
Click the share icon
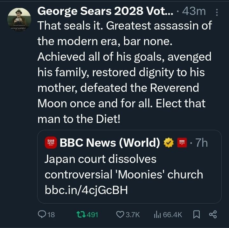(213, 215)
